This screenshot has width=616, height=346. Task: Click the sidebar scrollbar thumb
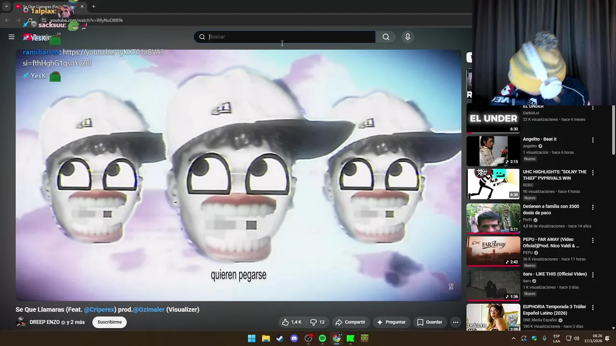(x=613, y=130)
